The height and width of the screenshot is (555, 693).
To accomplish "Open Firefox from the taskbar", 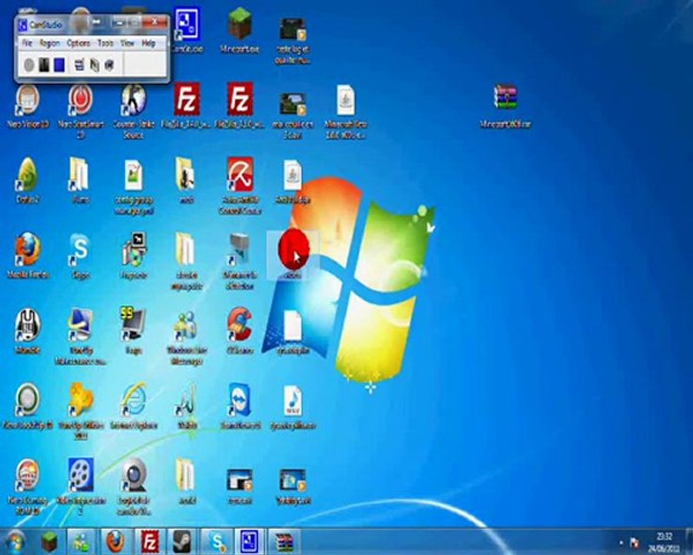I will [x=115, y=542].
